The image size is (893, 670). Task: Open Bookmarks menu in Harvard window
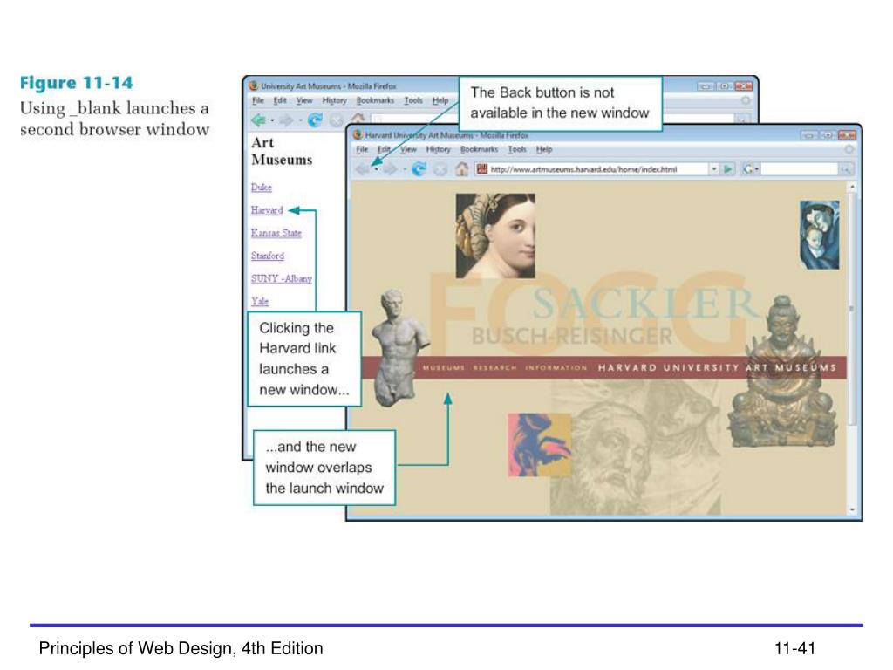[x=479, y=149]
